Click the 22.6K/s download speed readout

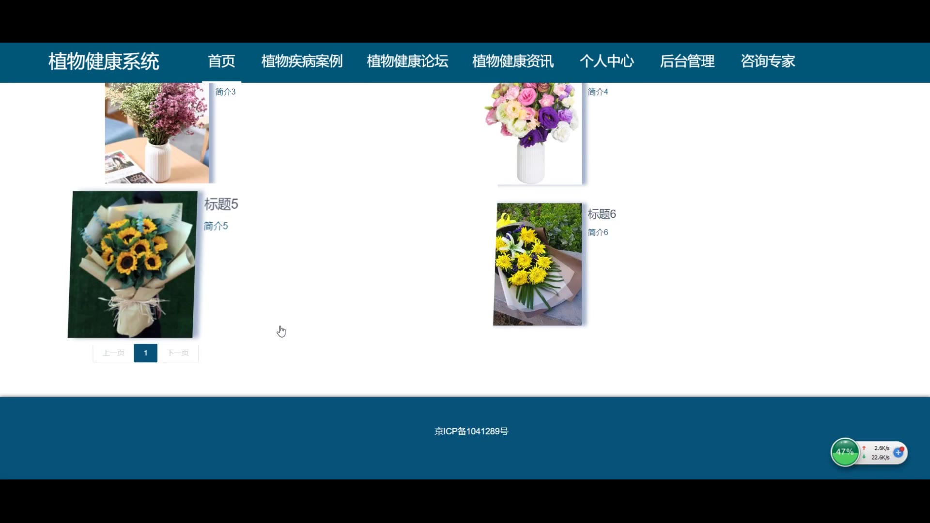point(880,458)
